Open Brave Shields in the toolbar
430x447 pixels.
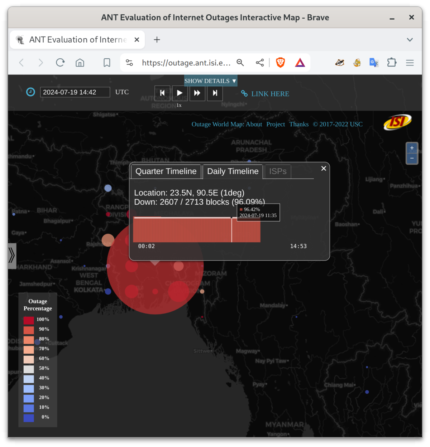[280, 62]
